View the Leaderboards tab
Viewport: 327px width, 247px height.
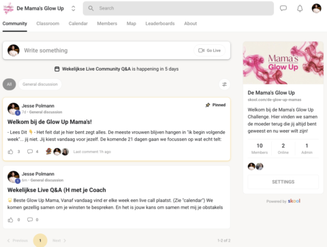[160, 24]
